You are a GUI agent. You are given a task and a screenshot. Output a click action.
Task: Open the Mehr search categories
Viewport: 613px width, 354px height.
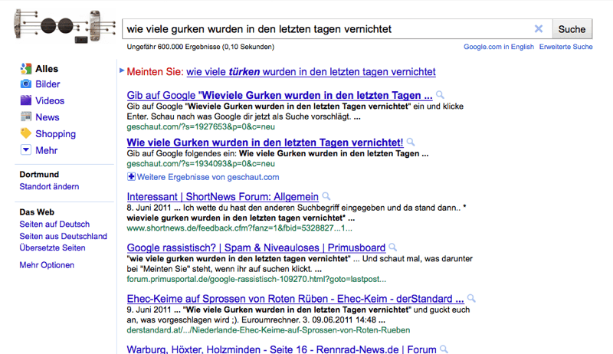pos(46,150)
